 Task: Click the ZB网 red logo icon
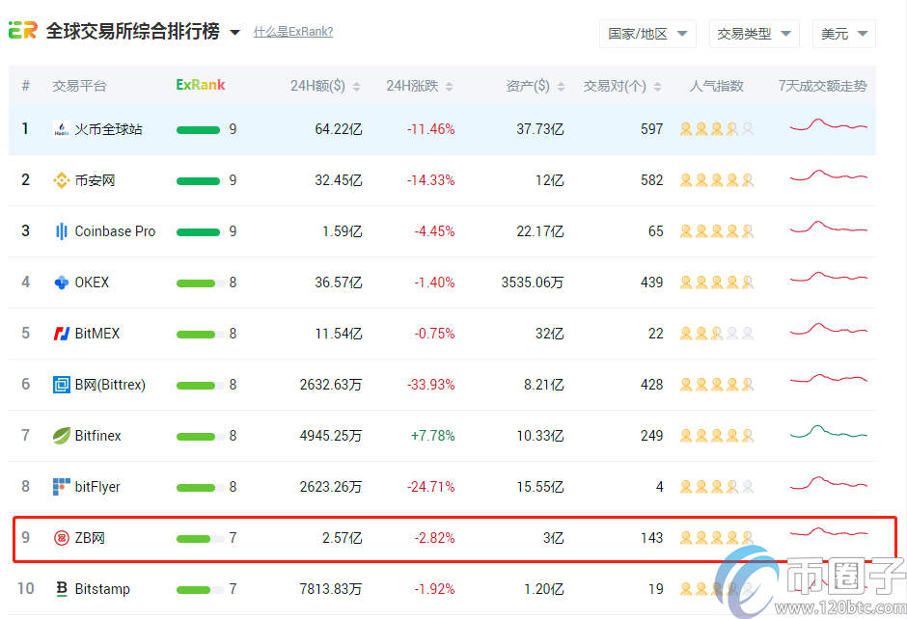pos(61,538)
